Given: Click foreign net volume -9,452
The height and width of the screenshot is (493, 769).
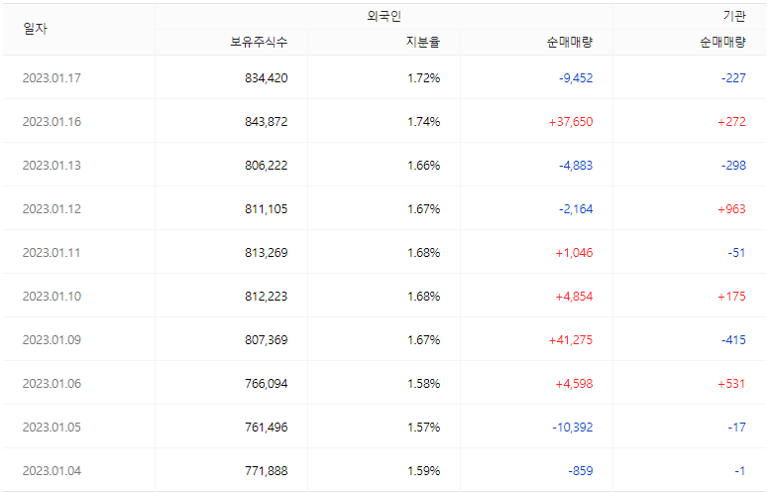Looking at the screenshot, I should (577, 78).
